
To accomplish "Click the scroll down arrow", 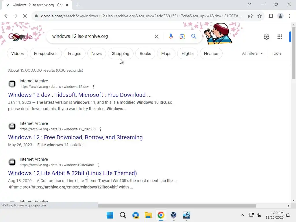I will pyautogui.click(x=293, y=201).
